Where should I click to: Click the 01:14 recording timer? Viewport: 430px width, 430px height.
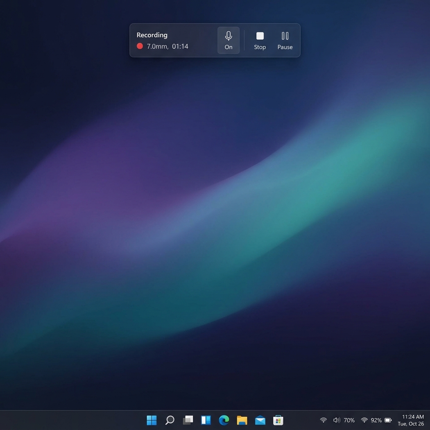[x=180, y=46]
